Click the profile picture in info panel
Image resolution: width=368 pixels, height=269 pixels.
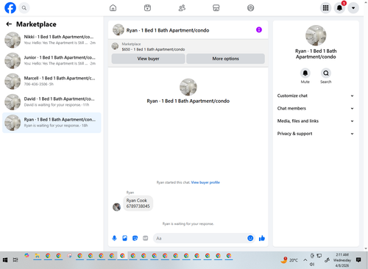pos(316,35)
